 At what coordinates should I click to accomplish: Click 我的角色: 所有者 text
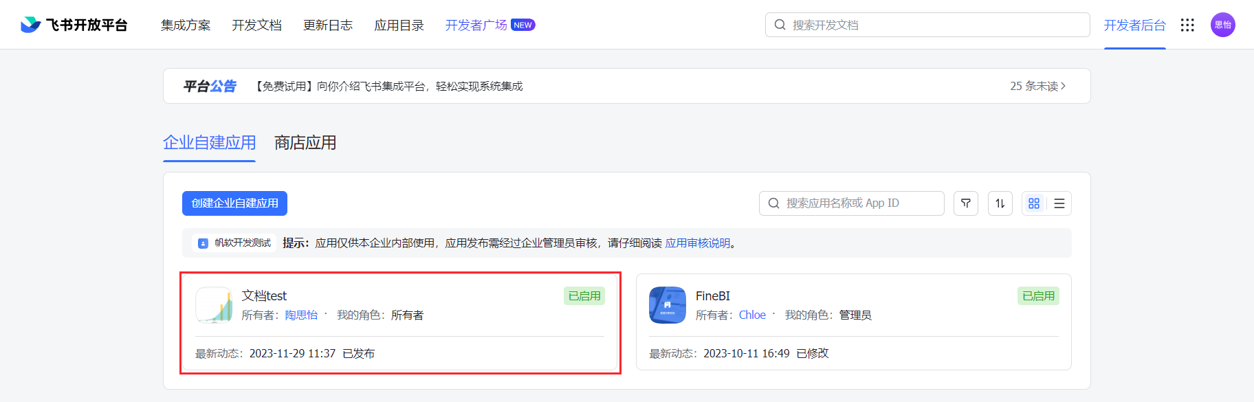(x=380, y=315)
